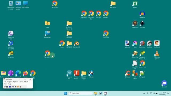Select the UltiMaker Cura shortcut

[11, 45]
